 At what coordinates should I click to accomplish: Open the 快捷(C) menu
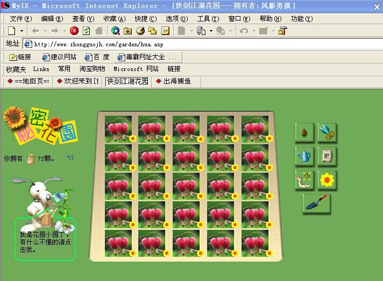pyautogui.click(x=146, y=19)
